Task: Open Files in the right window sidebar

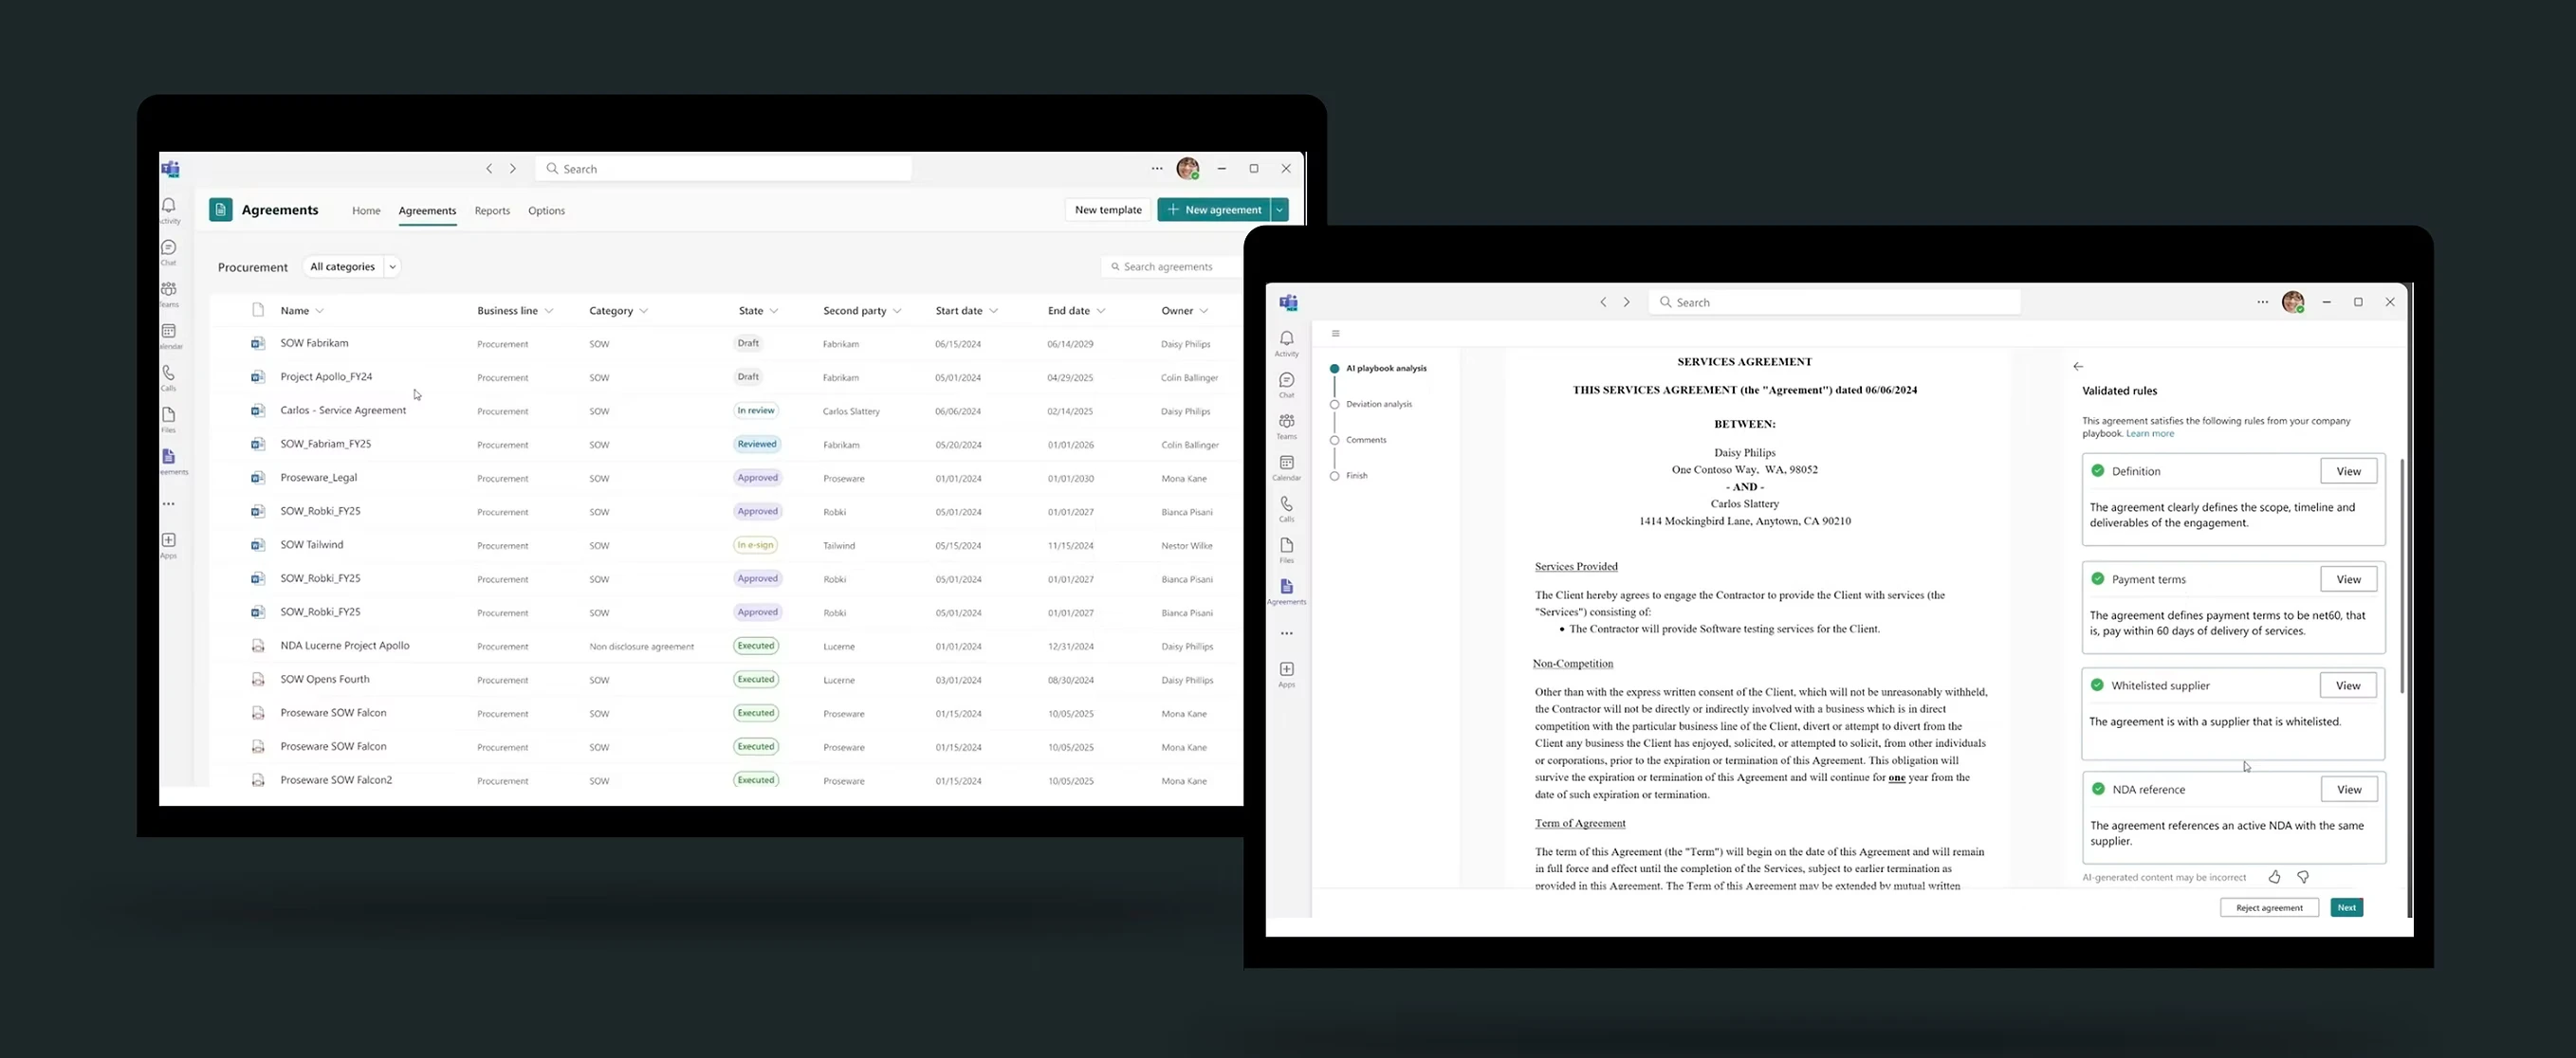Action: 1287,550
